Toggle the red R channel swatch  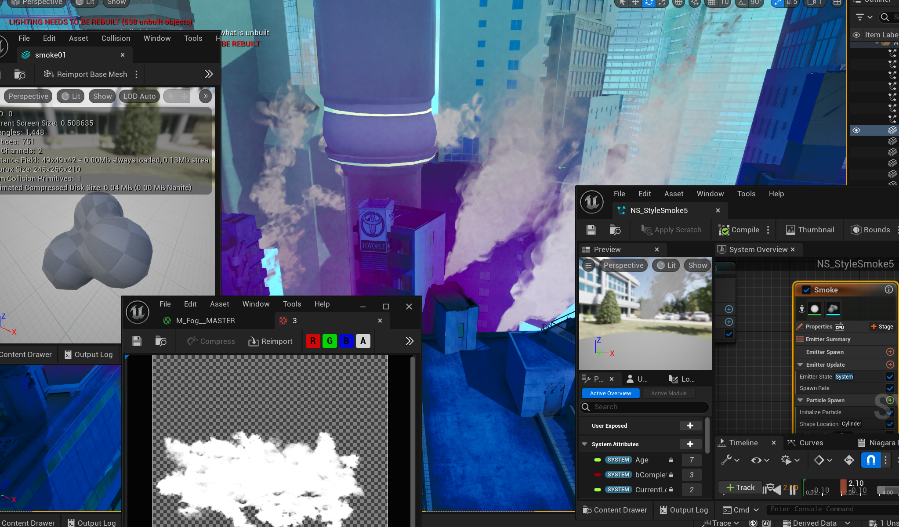pyautogui.click(x=313, y=341)
